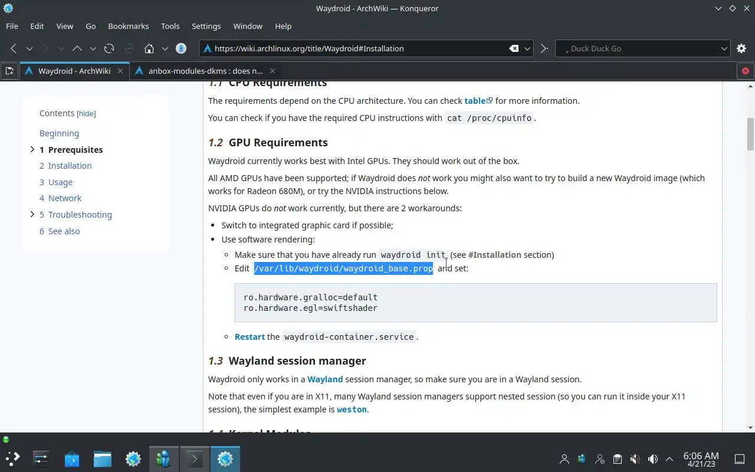Open the Edit menu

37,26
